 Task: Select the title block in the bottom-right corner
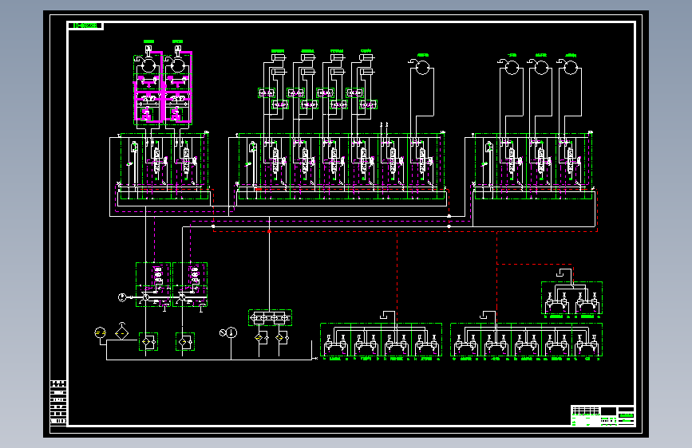(603, 416)
